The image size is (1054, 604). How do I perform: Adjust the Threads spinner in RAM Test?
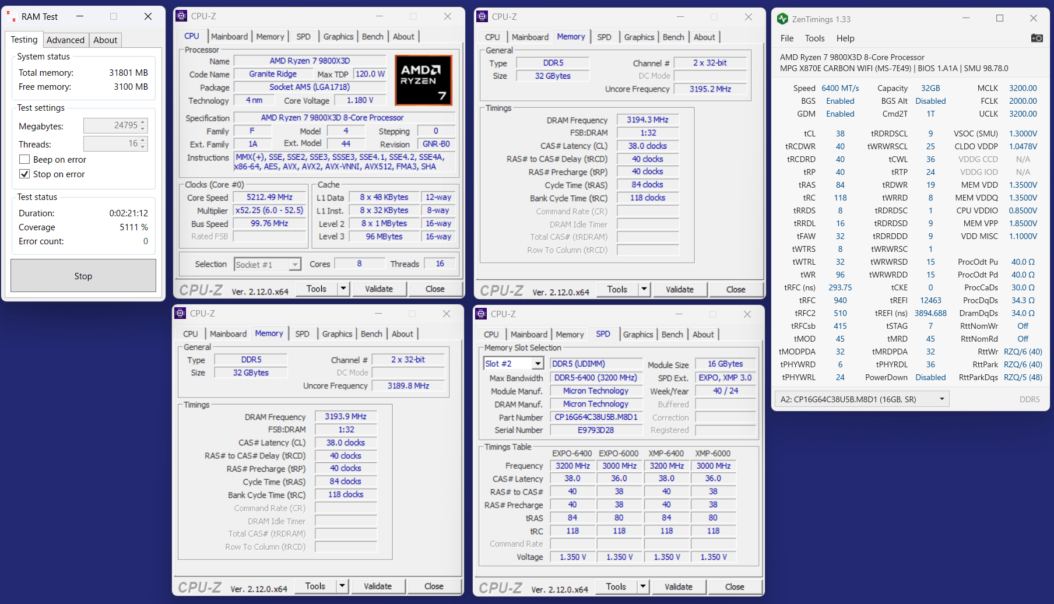(x=143, y=144)
